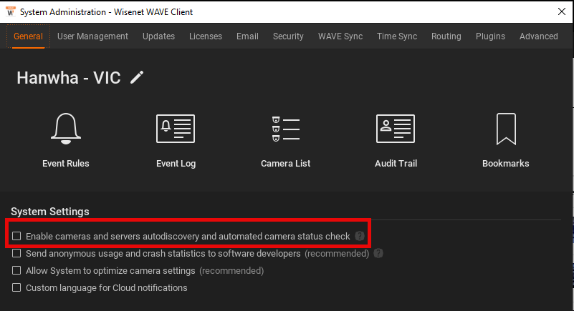Click help icon beside anonymous statistics option
Image resolution: width=574 pixels, height=311 pixels.
coord(378,253)
